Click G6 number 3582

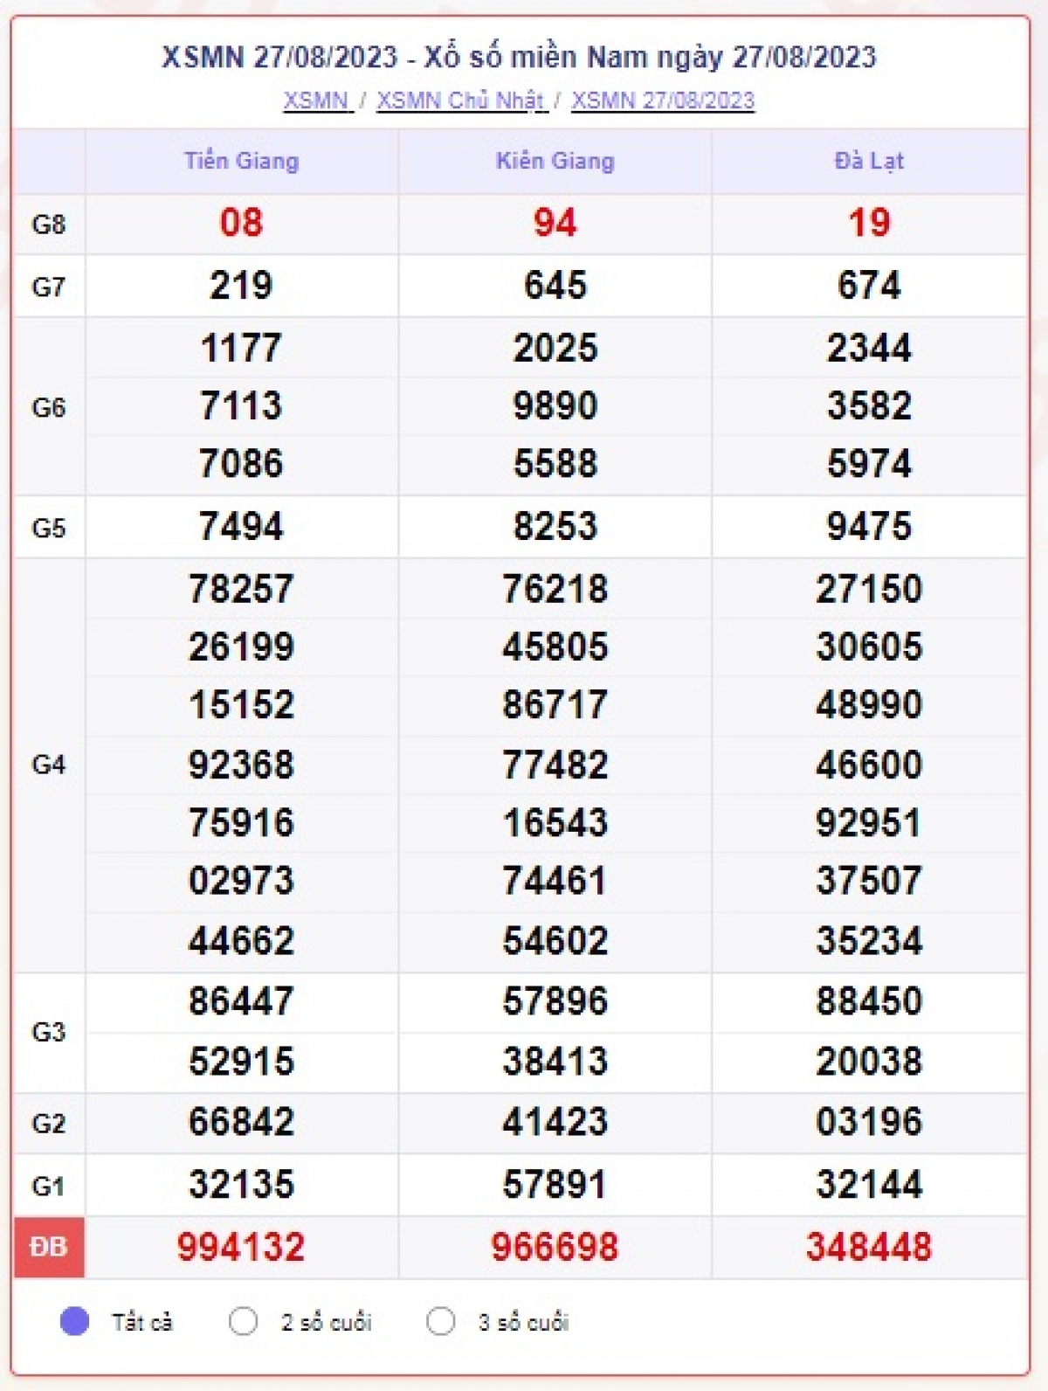click(869, 405)
